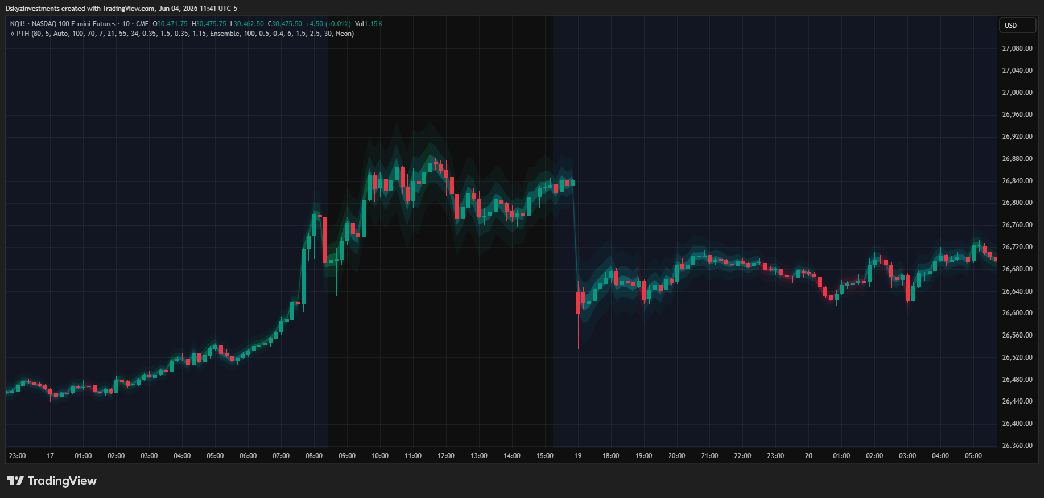Click the 06:00 time axis label
Screen dimensions: 1044x498
coord(248,456)
